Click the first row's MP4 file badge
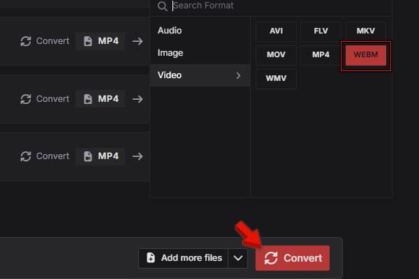The width and height of the screenshot is (419, 279). [x=101, y=41]
